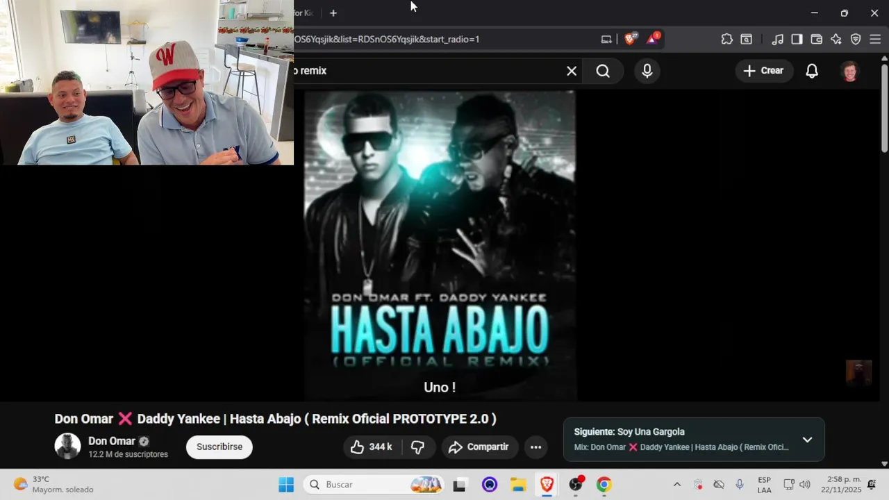Click Siguiente: Soy Una Gargola text
This screenshot has width=889, height=500.
pos(629,432)
